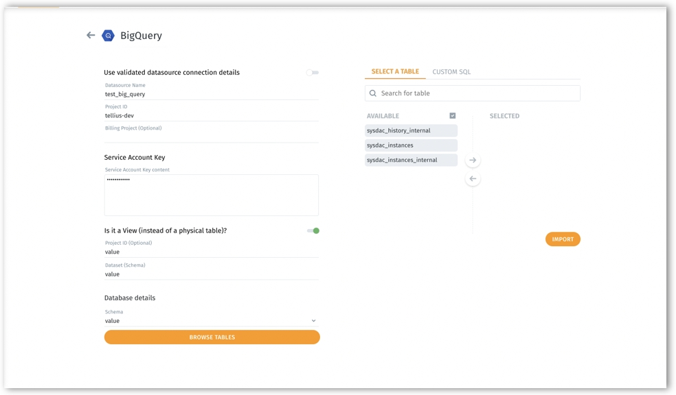Viewport: 676px width, 395px height.
Task: Click the Import button
Action: (563, 239)
